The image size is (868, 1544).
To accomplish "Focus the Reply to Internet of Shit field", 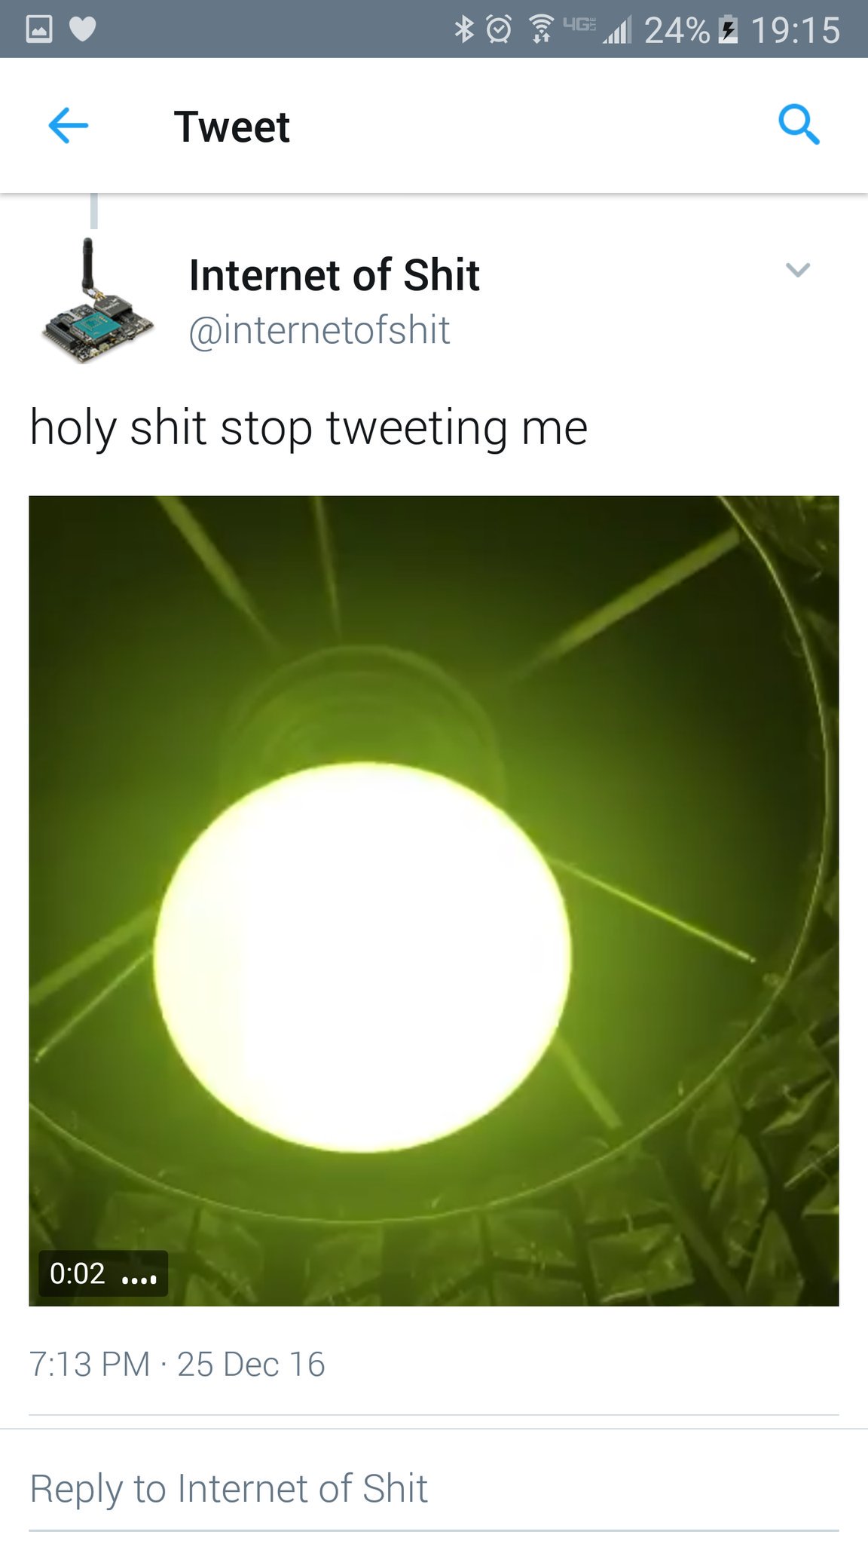I will [x=433, y=1489].
